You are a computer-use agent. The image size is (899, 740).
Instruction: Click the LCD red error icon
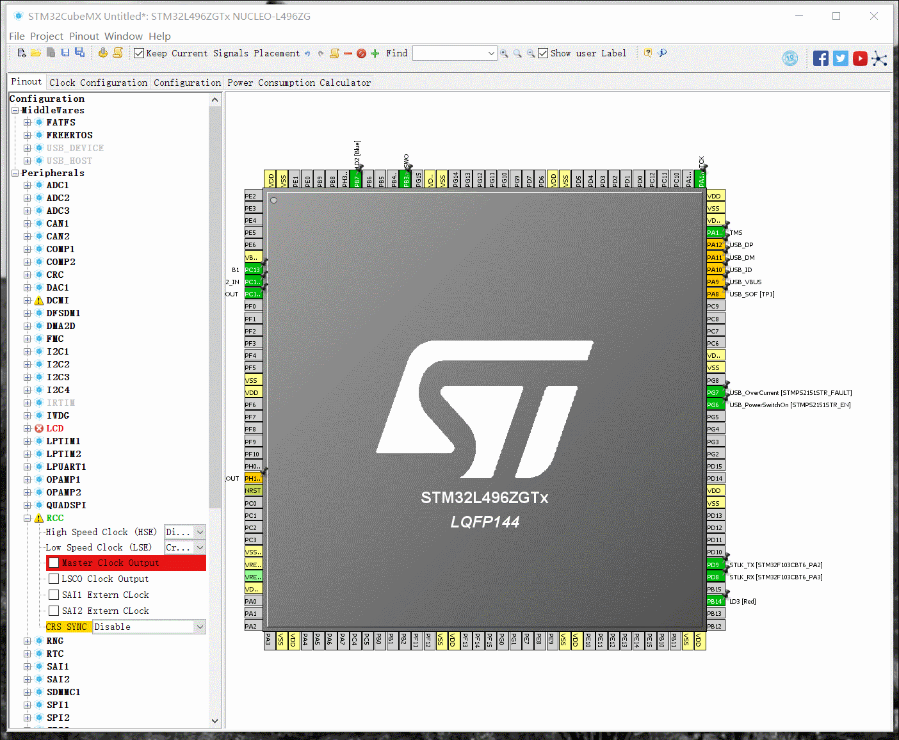pyautogui.click(x=39, y=428)
